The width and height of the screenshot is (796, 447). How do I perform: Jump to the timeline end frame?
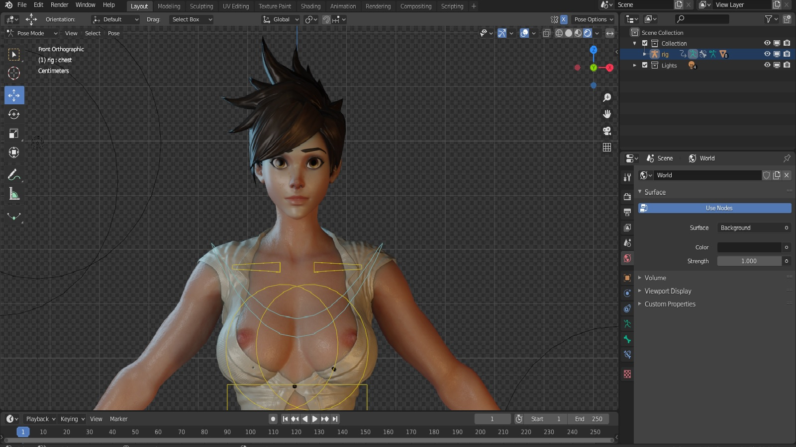pyautogui.click(x=335, y=419)
